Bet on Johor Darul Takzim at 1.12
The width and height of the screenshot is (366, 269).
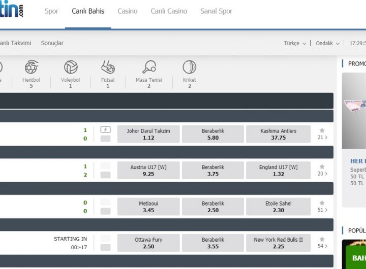(x=148, y=134)
